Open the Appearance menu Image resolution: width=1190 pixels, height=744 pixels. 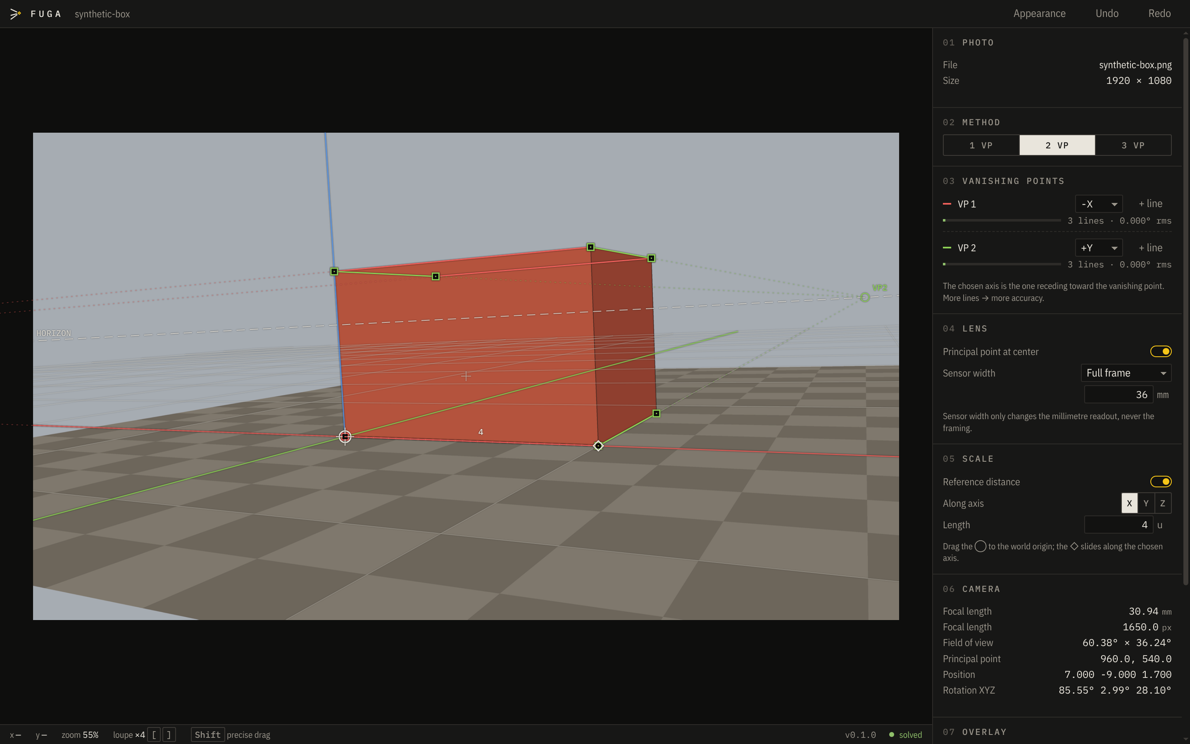(1039, 13)
